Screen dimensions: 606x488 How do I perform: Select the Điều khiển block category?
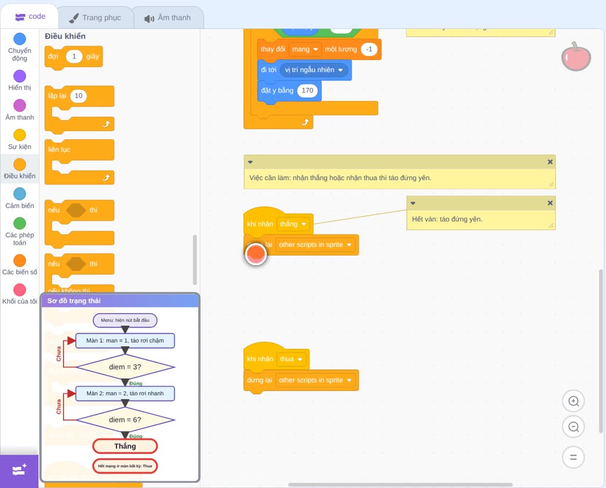coord(20,169)
